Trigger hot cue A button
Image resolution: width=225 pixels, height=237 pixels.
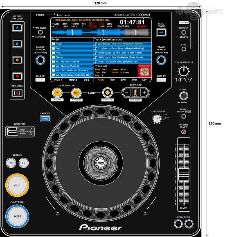click(x=17, y=28)
